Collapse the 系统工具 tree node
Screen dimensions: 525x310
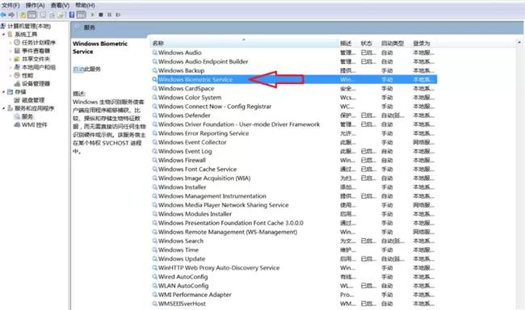click(x=4, y=34)
